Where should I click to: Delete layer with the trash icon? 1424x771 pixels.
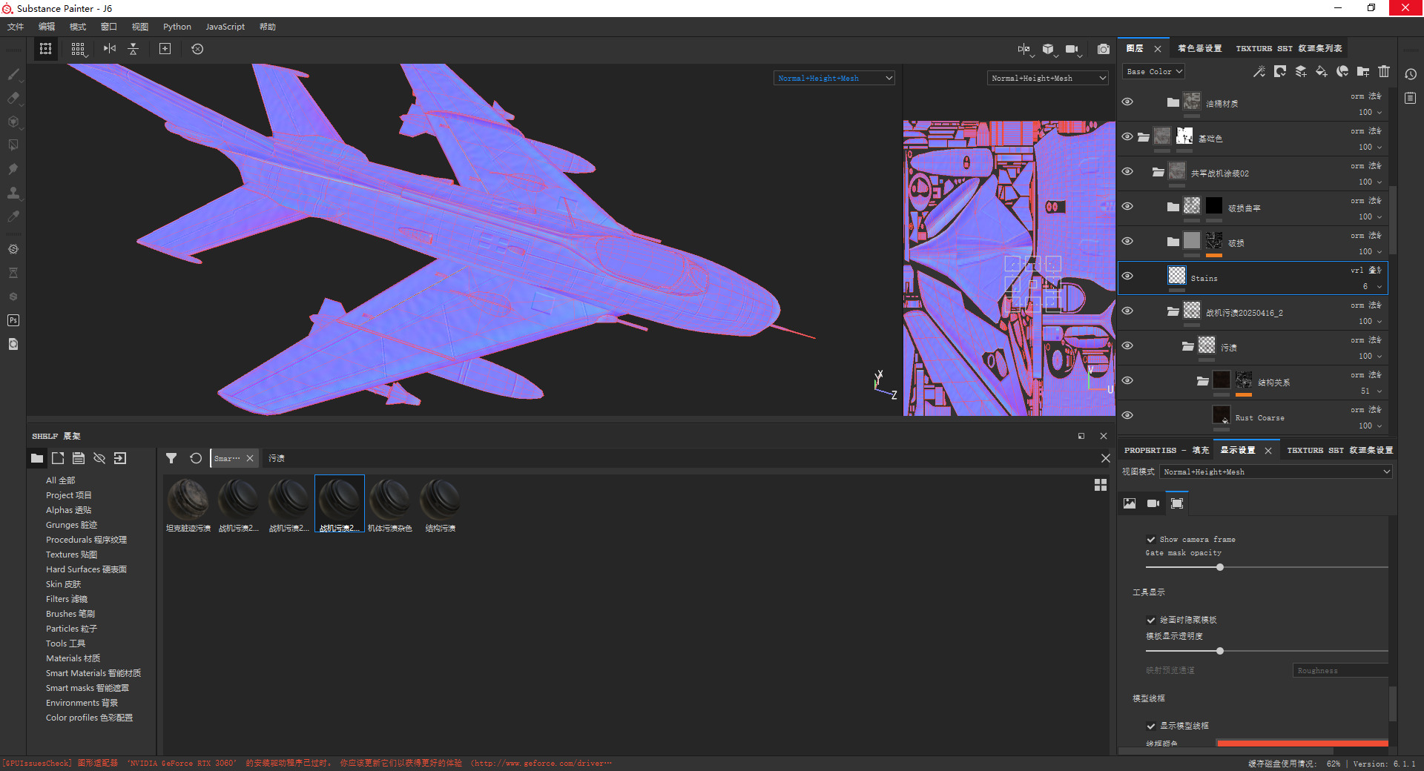click(x=1384, y=72)
